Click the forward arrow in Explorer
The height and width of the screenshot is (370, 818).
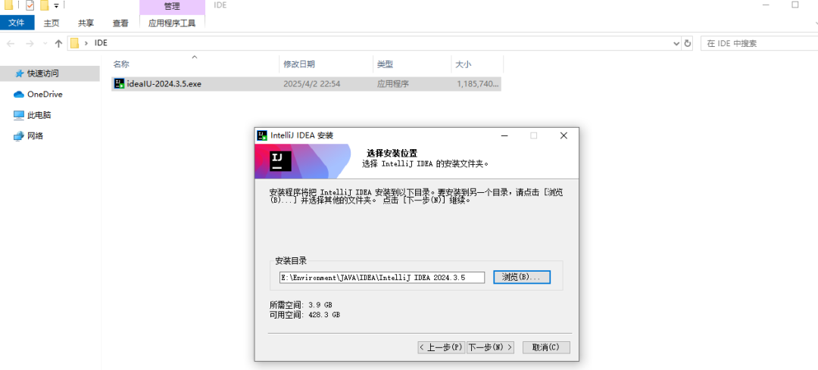click(30, 43)
